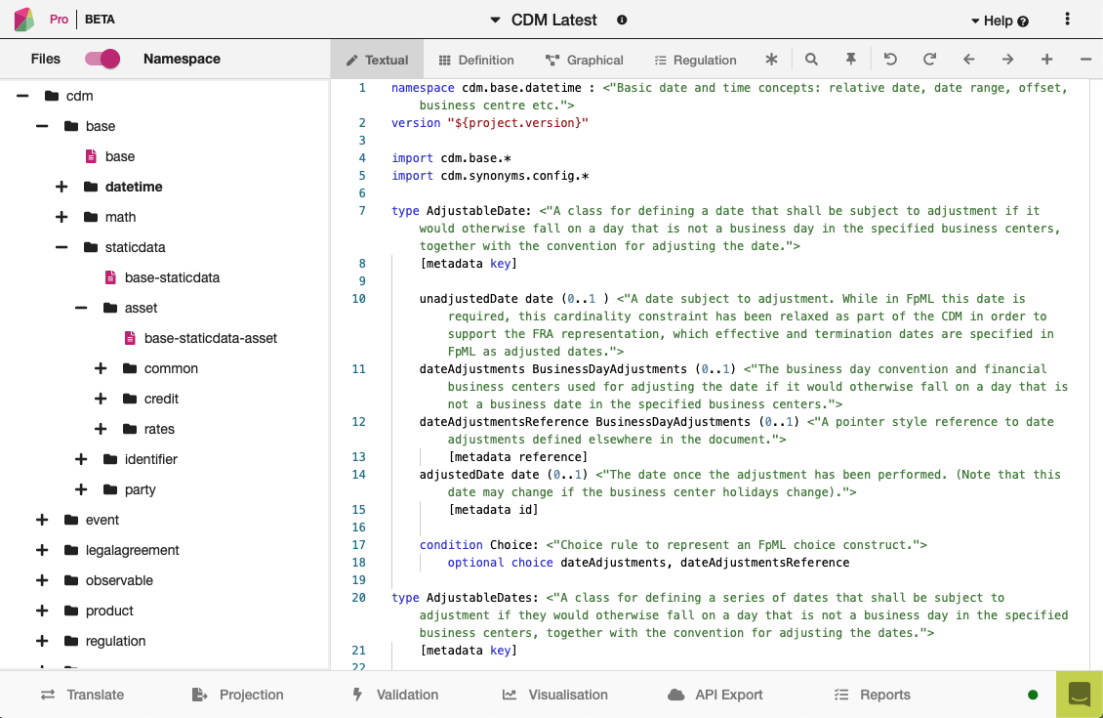Toggle the Files/Namespace view switch

(x=102, y=59)
